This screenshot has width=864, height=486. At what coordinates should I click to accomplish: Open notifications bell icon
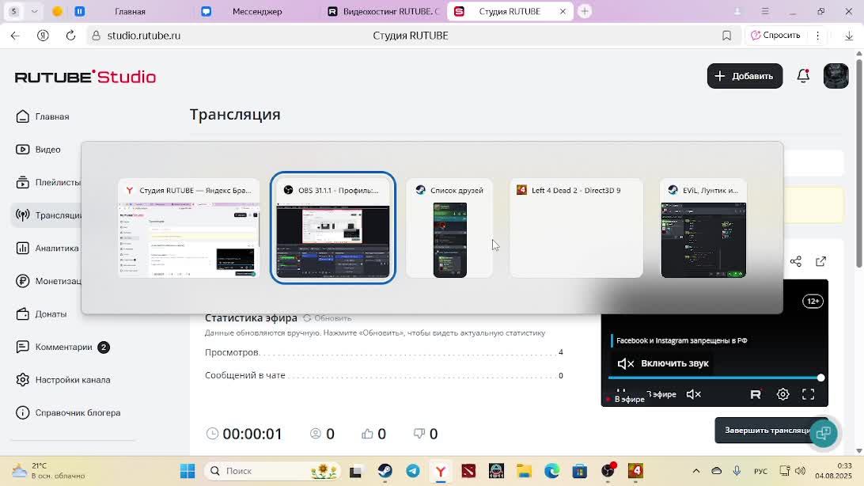click(x=803, y=76)
